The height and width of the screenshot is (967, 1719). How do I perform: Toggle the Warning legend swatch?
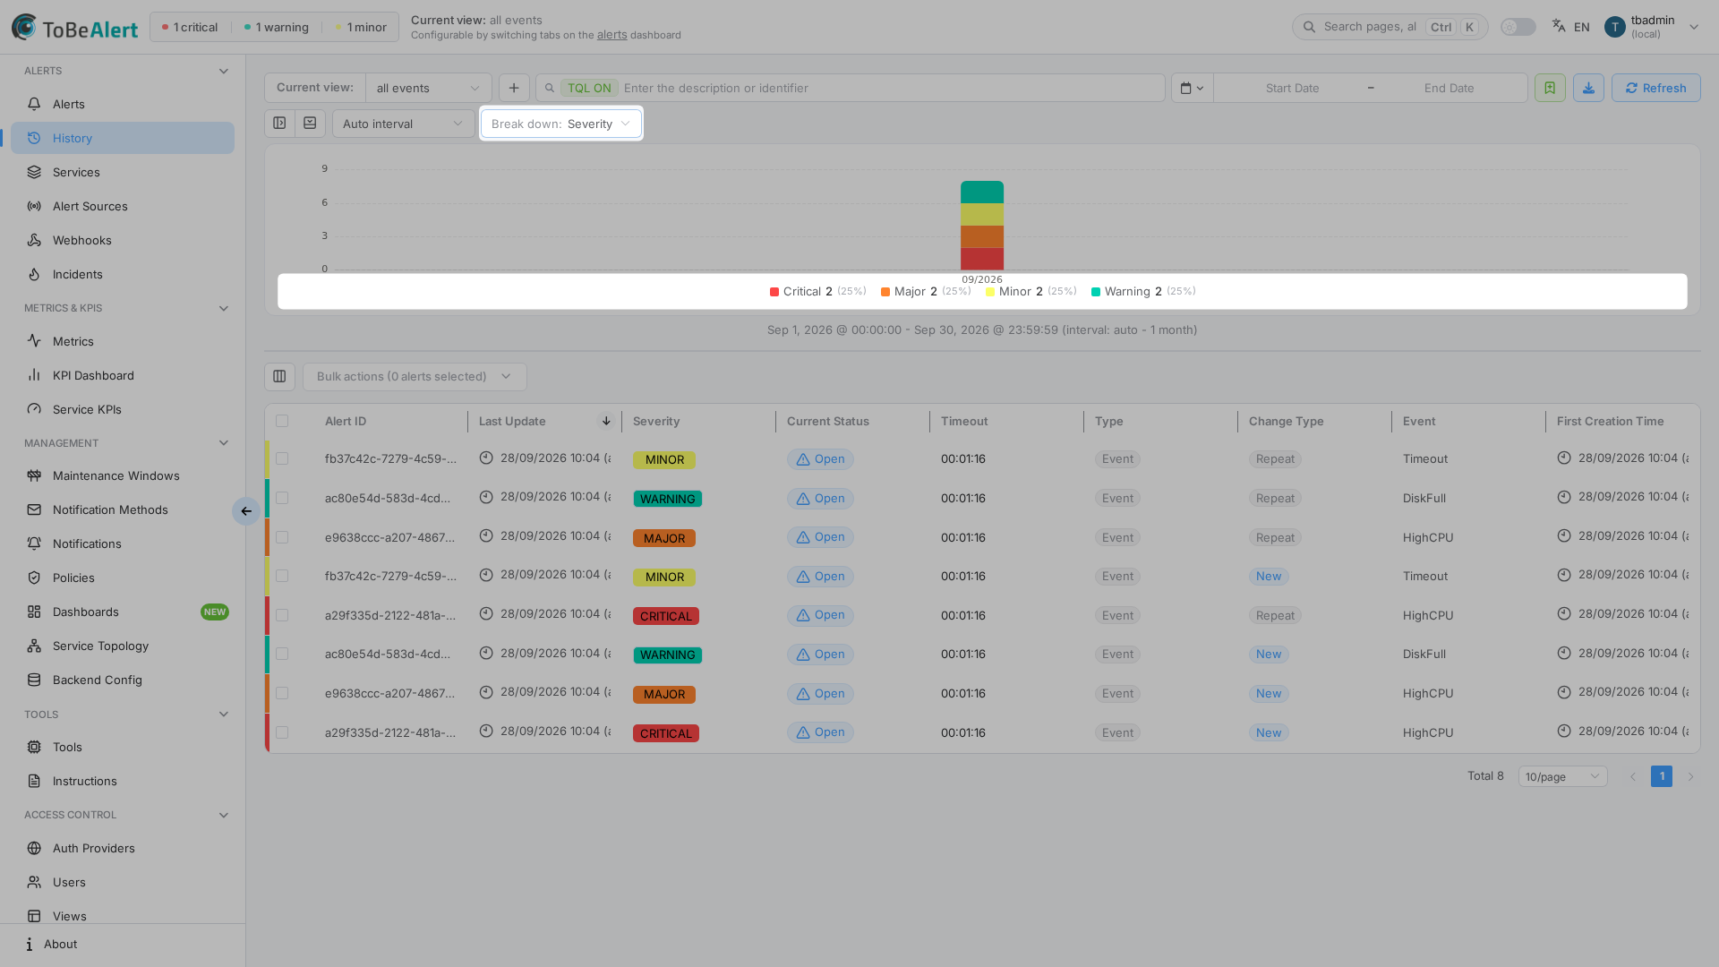(x=1096, y=292)
